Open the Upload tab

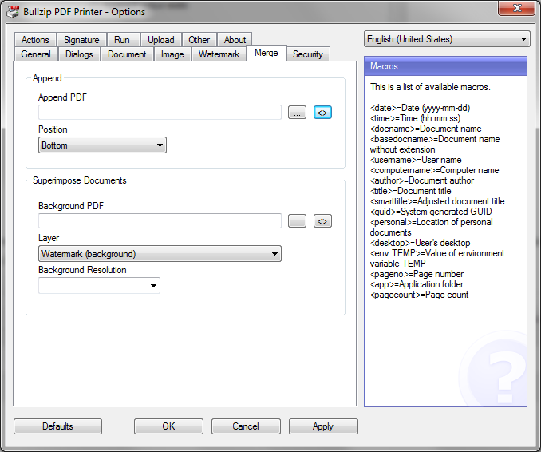click(160, 40)
